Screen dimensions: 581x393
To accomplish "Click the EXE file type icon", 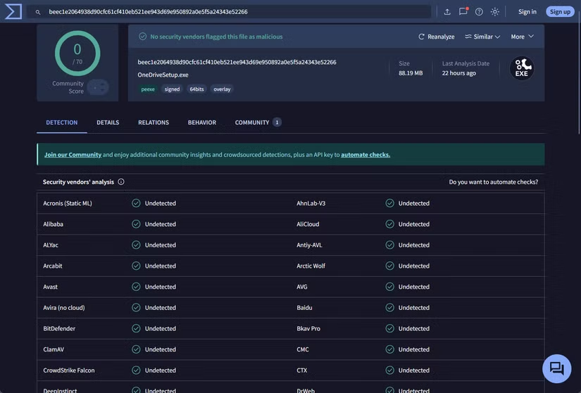I will coord(522,68).
